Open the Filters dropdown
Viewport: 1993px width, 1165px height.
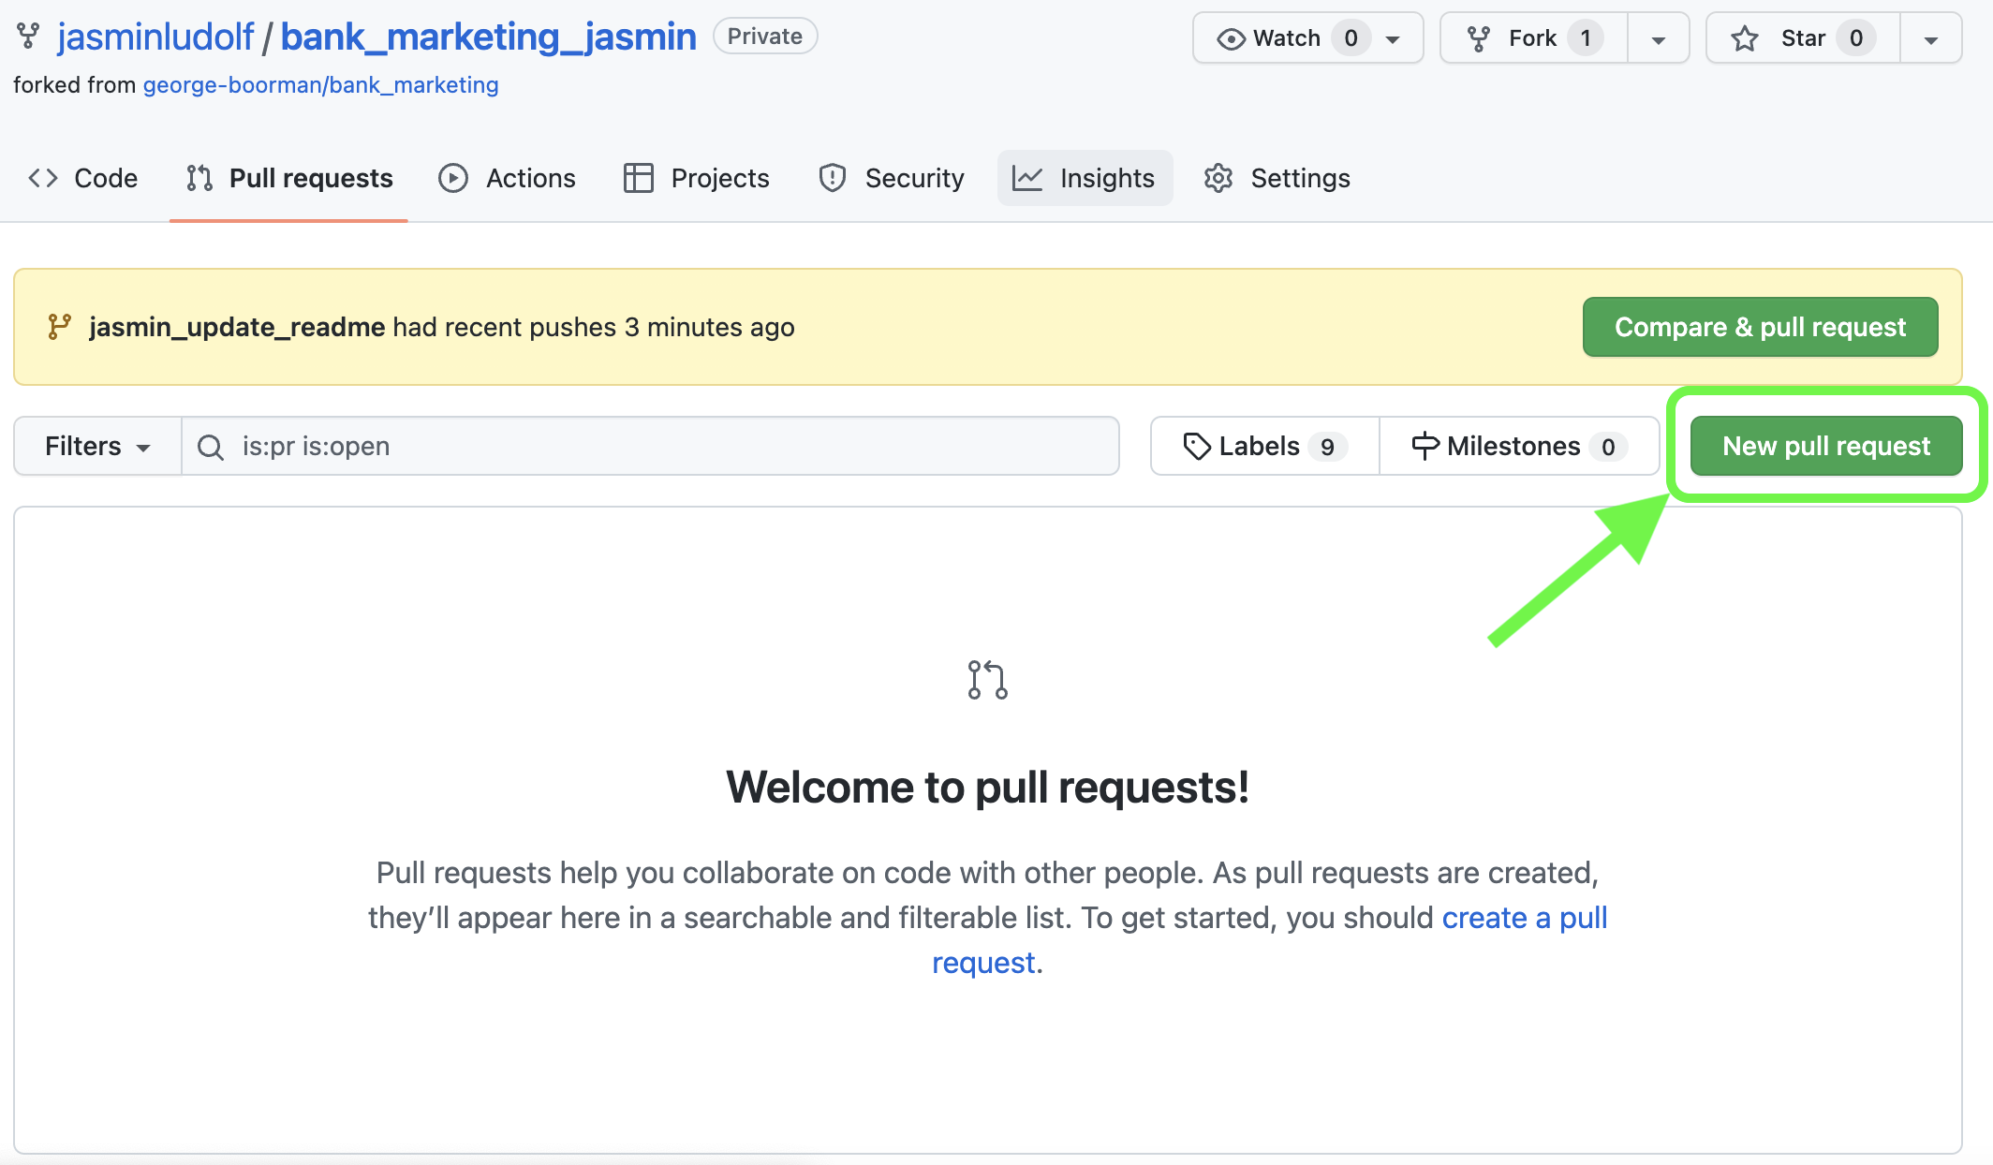[97, 446]
